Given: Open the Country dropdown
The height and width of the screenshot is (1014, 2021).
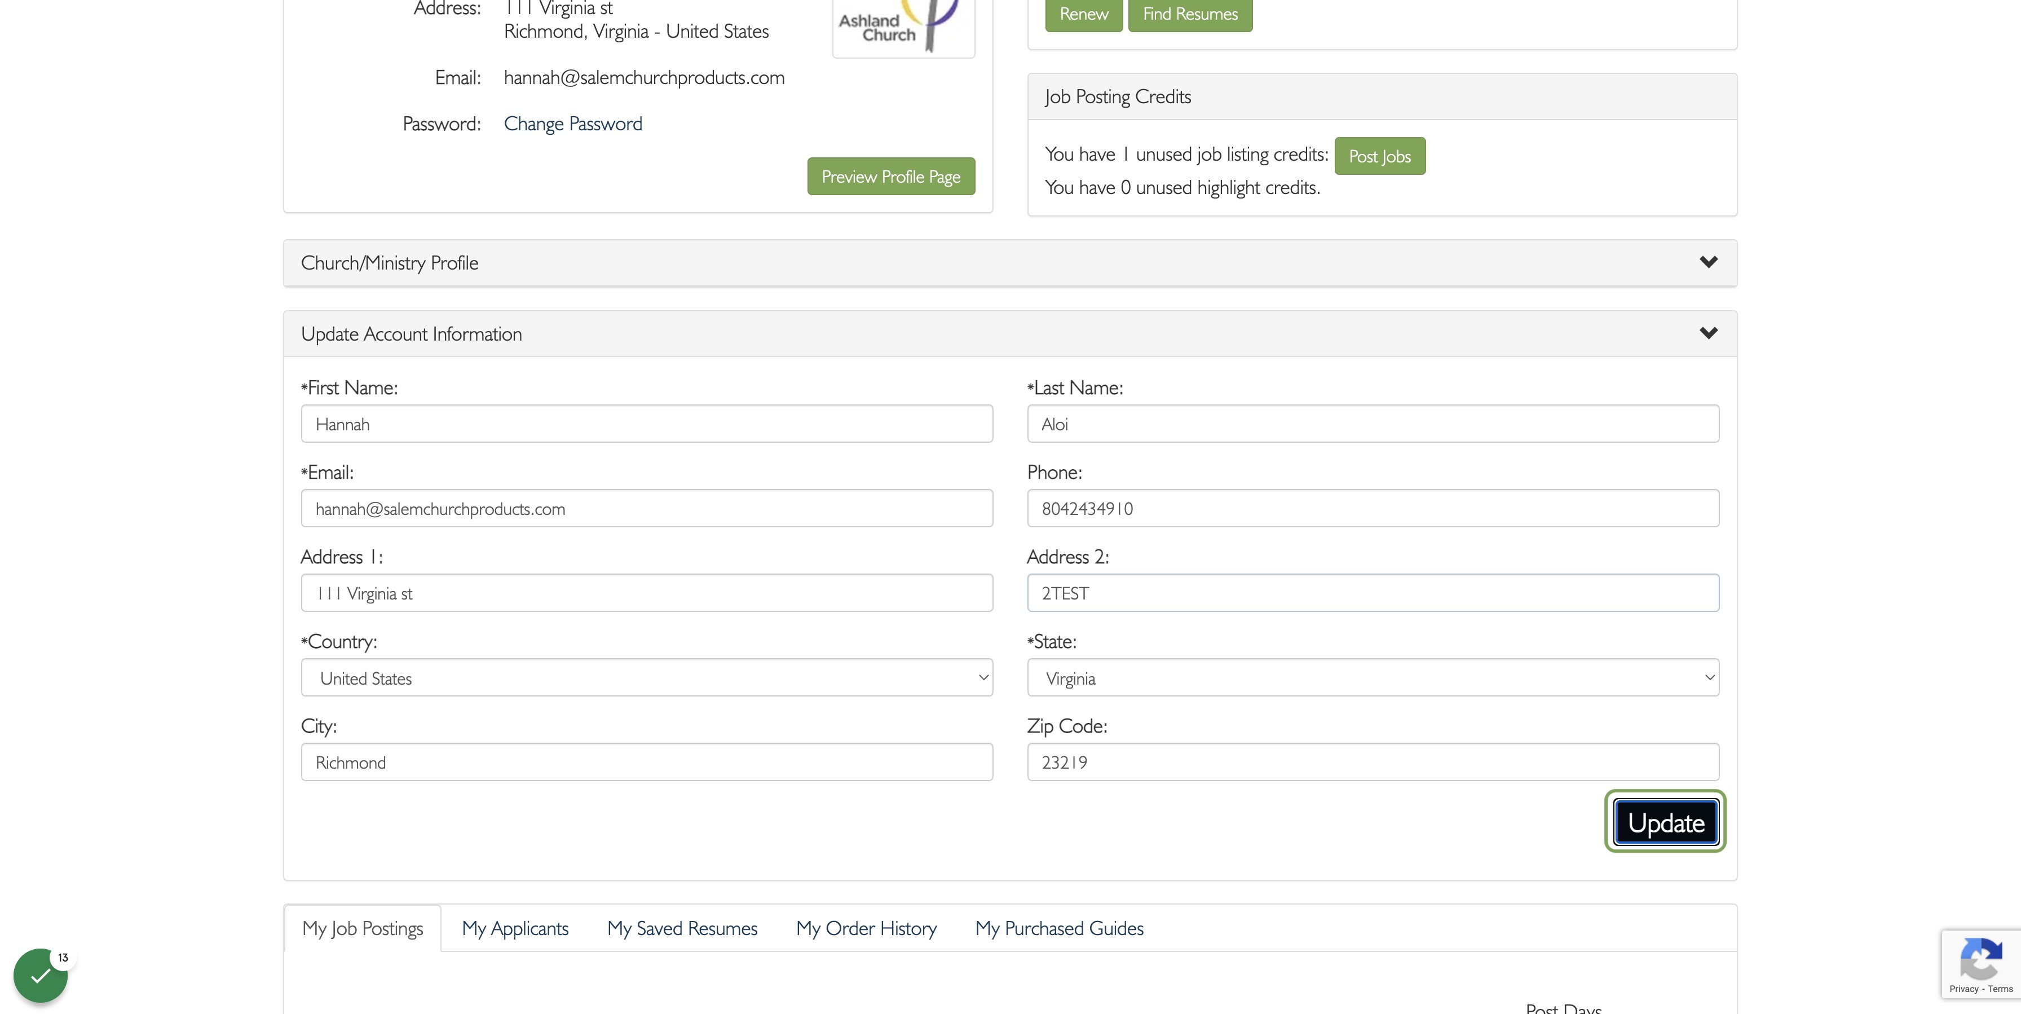Looking at the screenshot, I should pos(646,677).
